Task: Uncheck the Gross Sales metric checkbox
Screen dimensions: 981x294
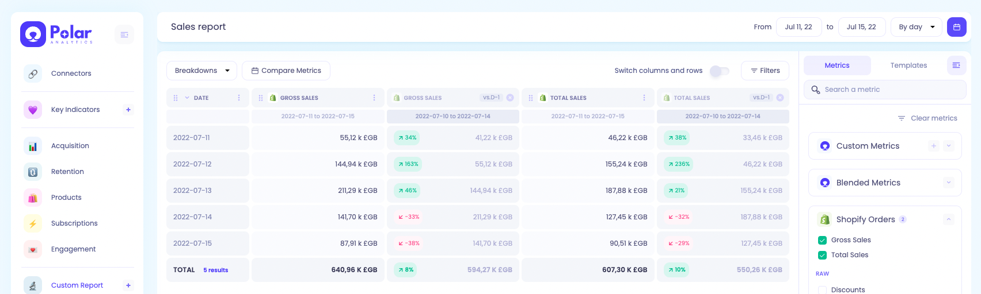Action: (x=823, y=240)
